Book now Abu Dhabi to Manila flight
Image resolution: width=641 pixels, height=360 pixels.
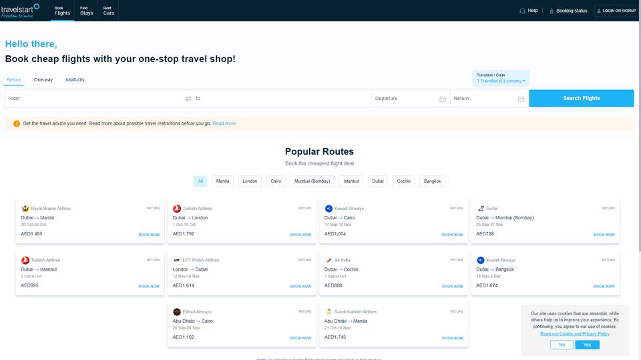tap(453, 338)
